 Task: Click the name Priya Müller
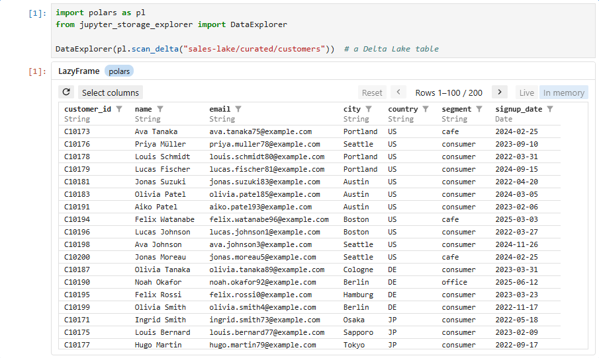pos(160,144)
